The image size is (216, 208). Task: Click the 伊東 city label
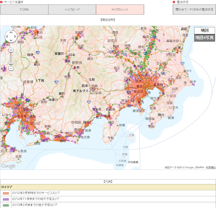click(122, 125)
